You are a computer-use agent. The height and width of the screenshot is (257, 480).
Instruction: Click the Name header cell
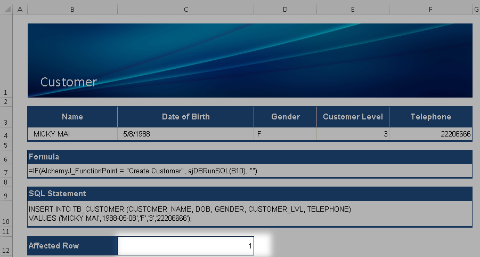click(x=72, y=117)
